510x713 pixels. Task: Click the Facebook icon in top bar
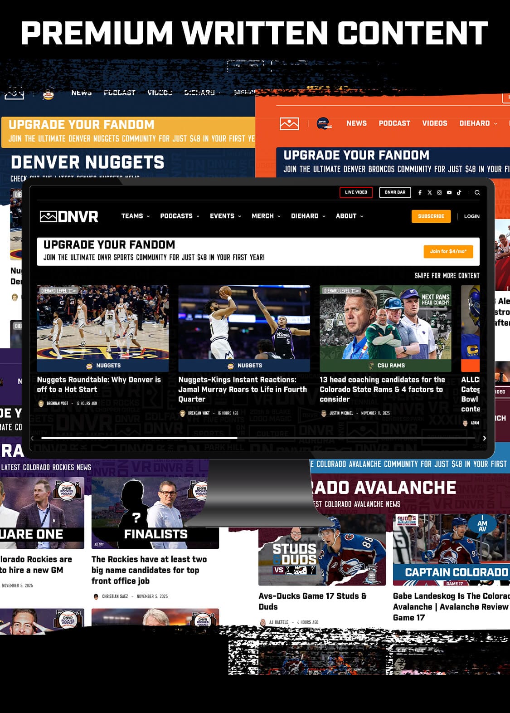pyautogui.click(x=420, y=193)
